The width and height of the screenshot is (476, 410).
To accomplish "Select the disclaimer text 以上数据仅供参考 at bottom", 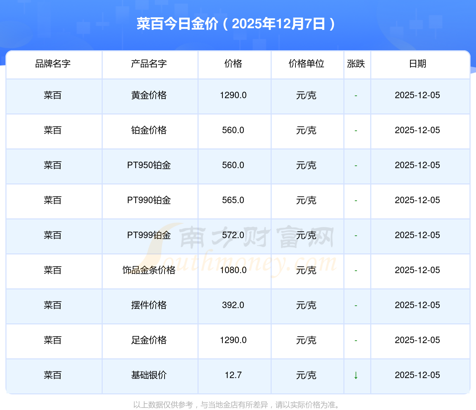I will click(x=163, y=405).
